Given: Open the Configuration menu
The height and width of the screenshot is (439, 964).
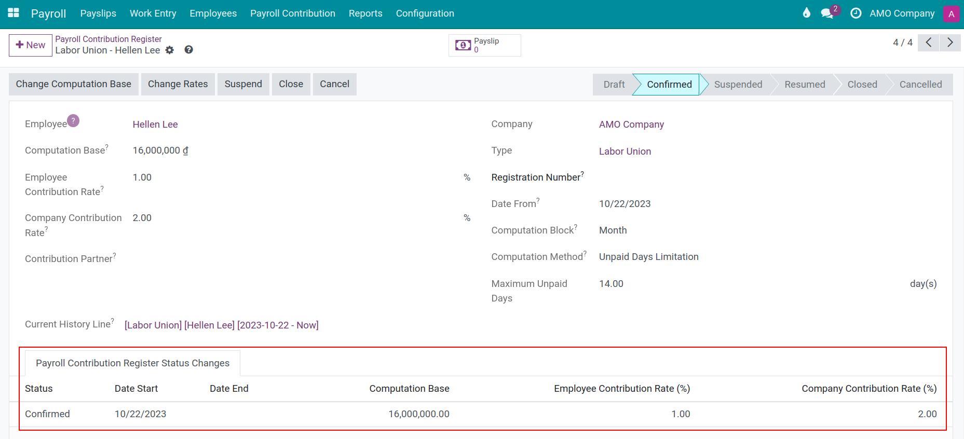Looking at the screenshot, I should click(425, 13).
